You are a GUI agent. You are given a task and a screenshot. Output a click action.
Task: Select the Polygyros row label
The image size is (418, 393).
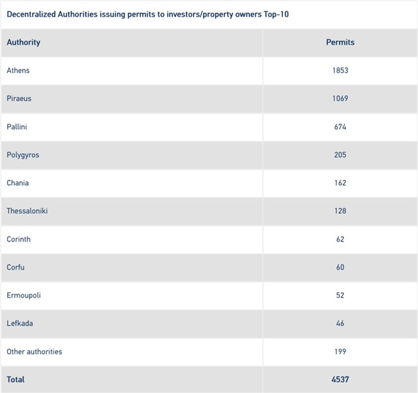coord(23,155)
